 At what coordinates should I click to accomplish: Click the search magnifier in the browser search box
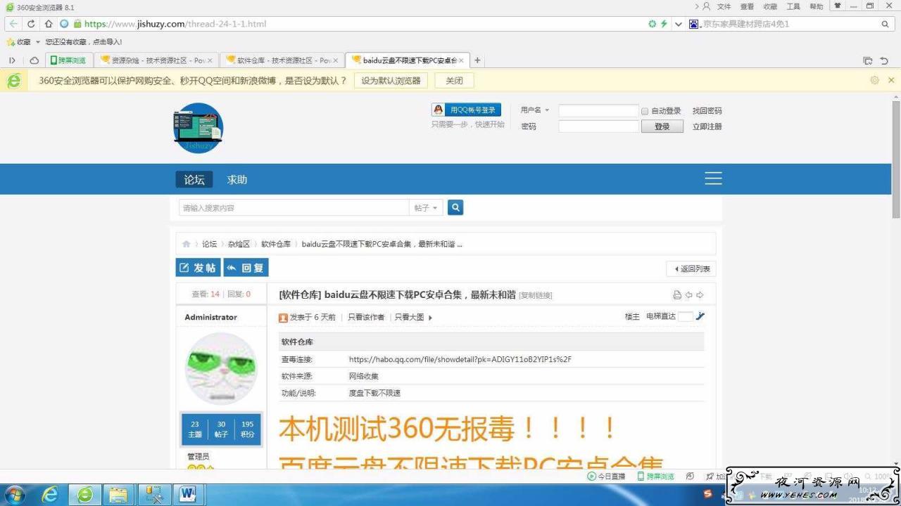[886, 24]
